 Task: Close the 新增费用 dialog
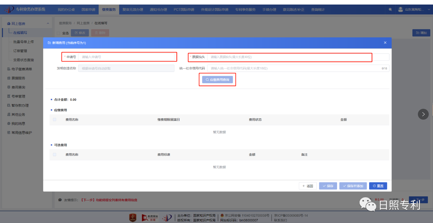(x=385, y=43)
